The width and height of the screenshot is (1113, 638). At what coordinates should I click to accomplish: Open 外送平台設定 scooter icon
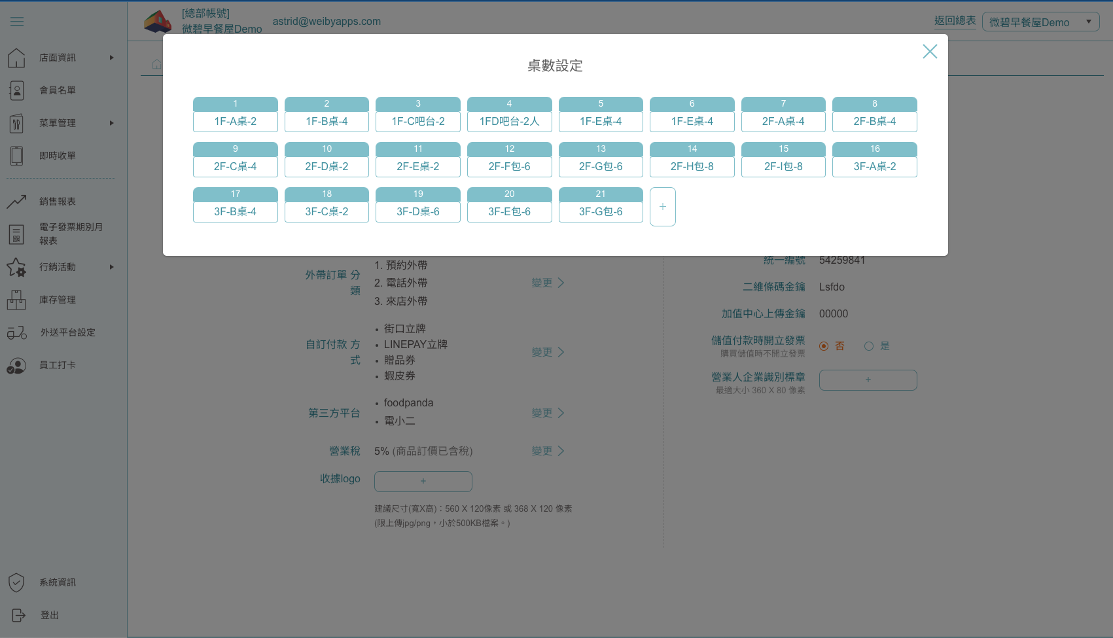click(16, 332)
